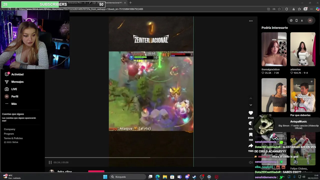The width and height of the screenshot is (320, 180).
Task: Click the phone app icon in top pill
Action: pyautogui.click(x=296, y=20)
